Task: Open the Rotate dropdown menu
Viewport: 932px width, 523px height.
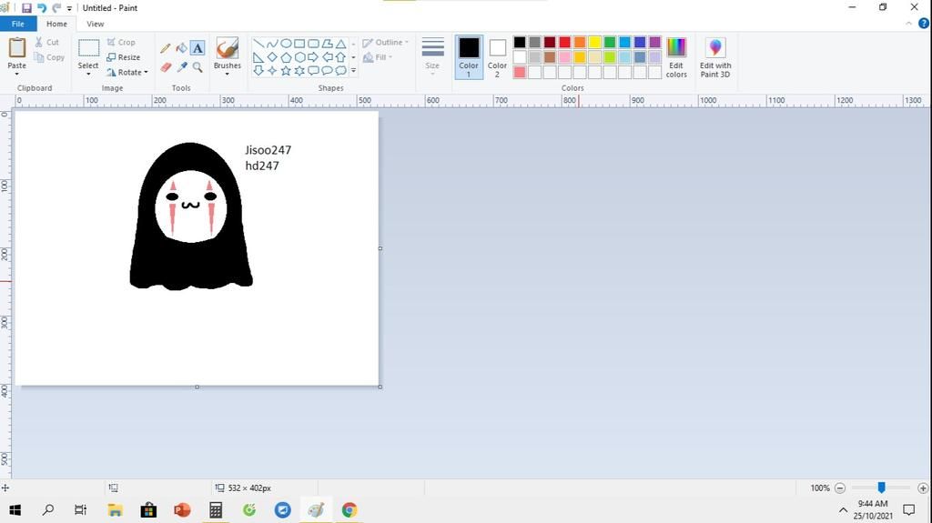Action: coord(127,72)
